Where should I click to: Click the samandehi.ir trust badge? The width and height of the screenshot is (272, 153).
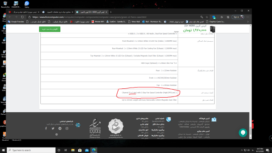[116, 128]
